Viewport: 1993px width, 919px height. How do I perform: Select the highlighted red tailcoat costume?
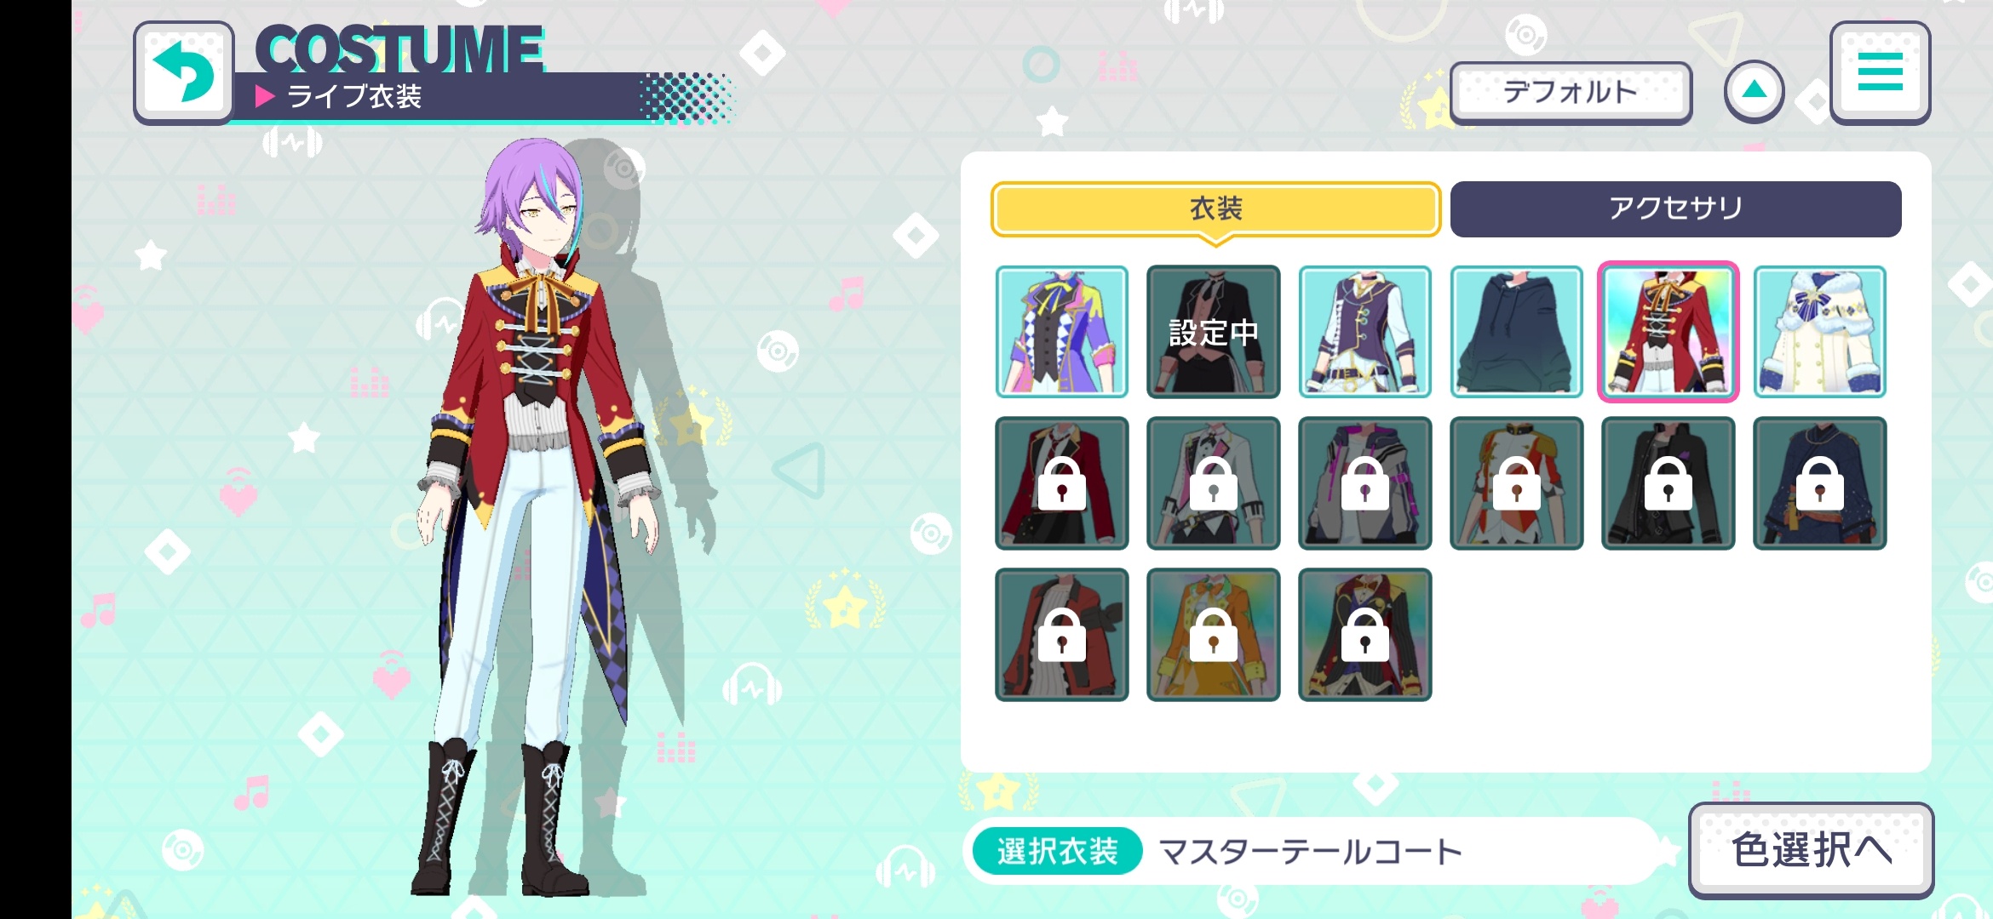click(1668, 332)
